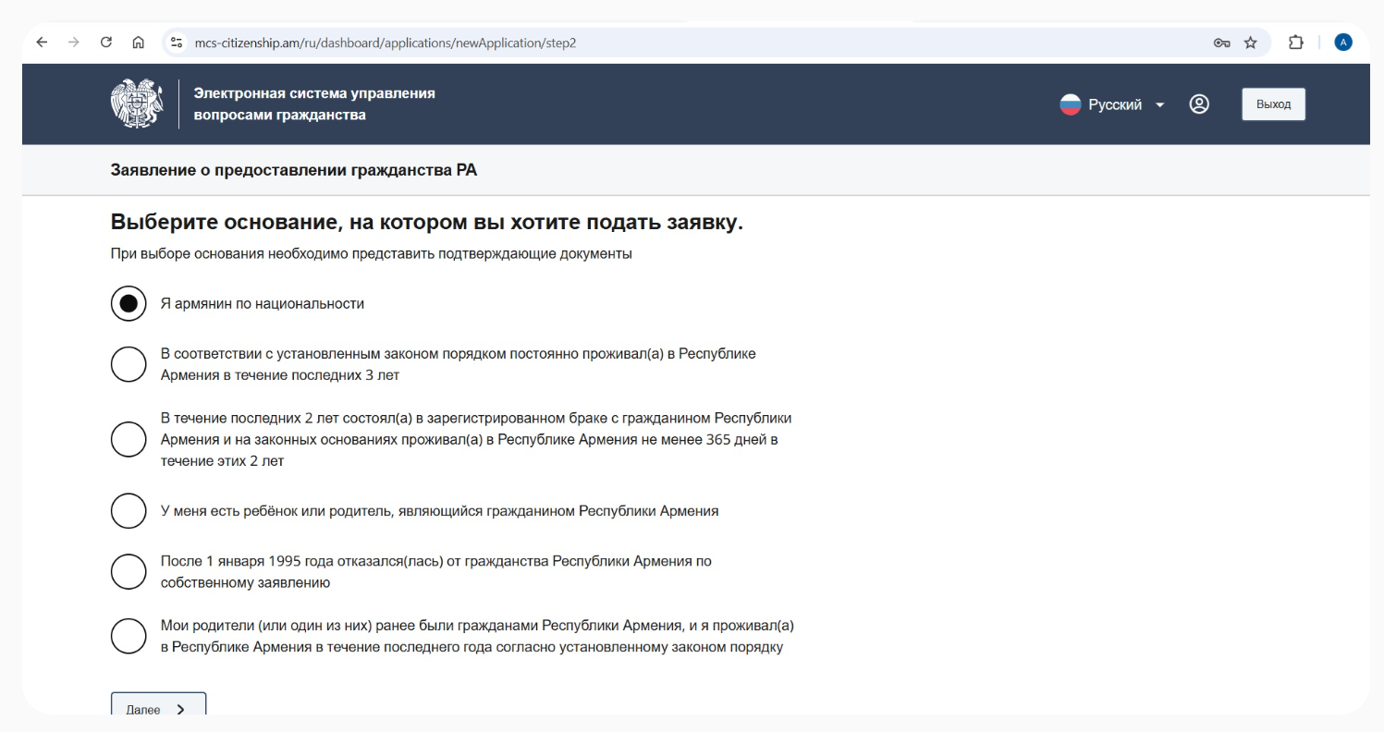1384x732 pixels.
Task: Choose the marriage to Armenian citizen option
Action: coord(129,439)
